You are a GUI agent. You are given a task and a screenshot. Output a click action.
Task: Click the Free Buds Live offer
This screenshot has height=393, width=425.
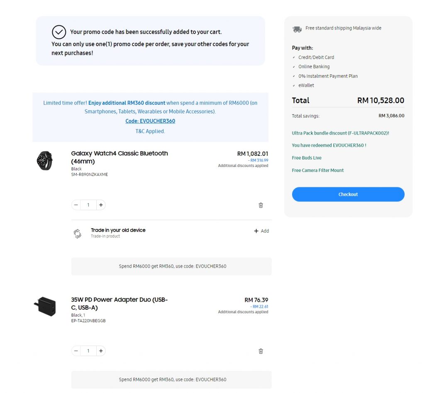pos(307,158)
